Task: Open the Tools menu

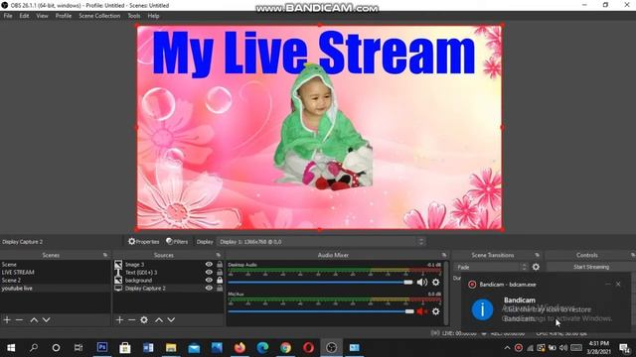Action: [x=134, y=16]
